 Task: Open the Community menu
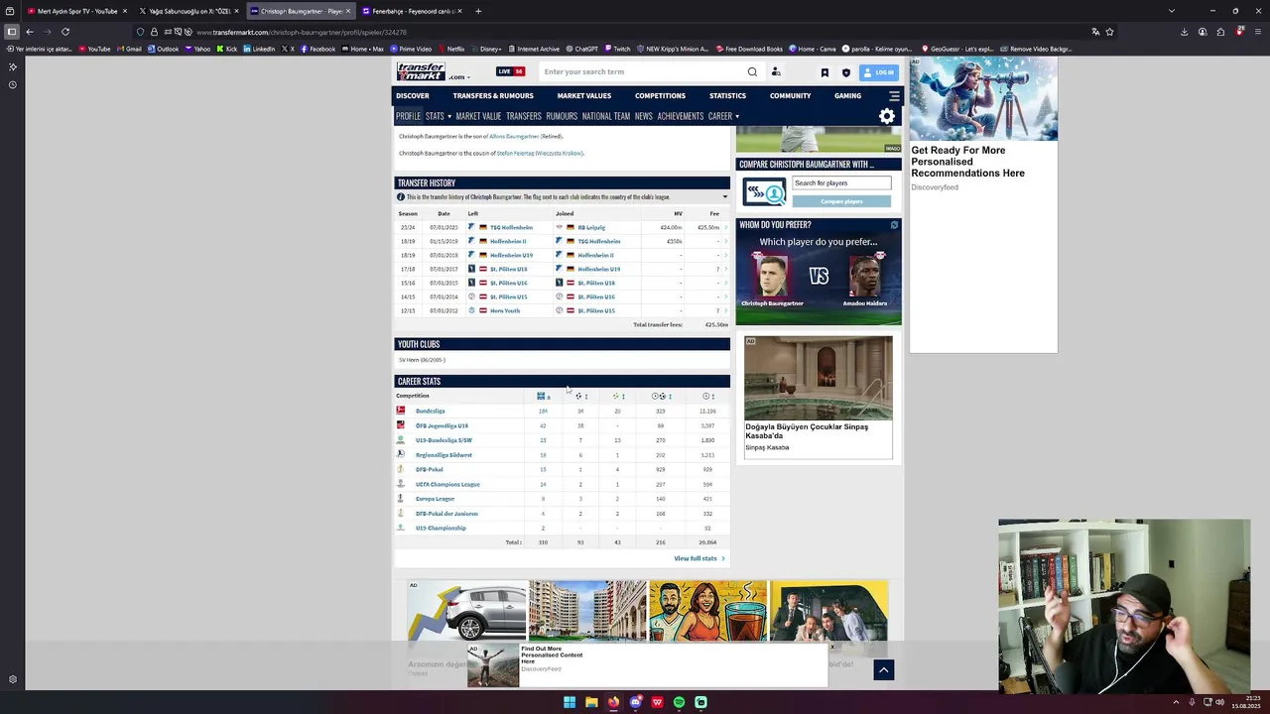(x=790, y=96)
